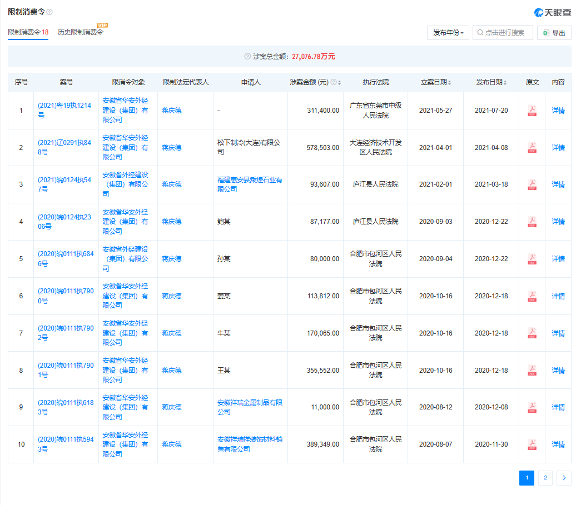Open PDF original for case (2020)皖0124执2306号
This screenshot has width=576, height=505.
532,222
